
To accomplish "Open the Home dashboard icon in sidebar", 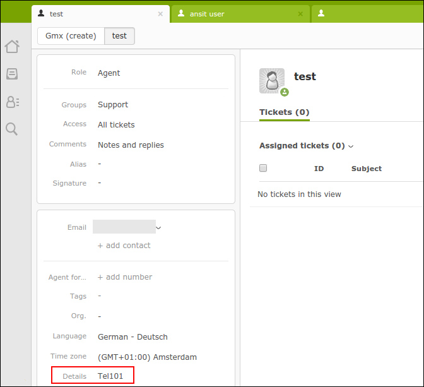I will (x=12, y=46).
